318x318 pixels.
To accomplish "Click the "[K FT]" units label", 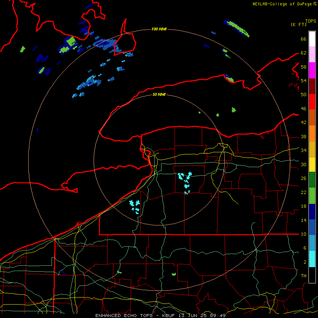I will tap(299, 24).
